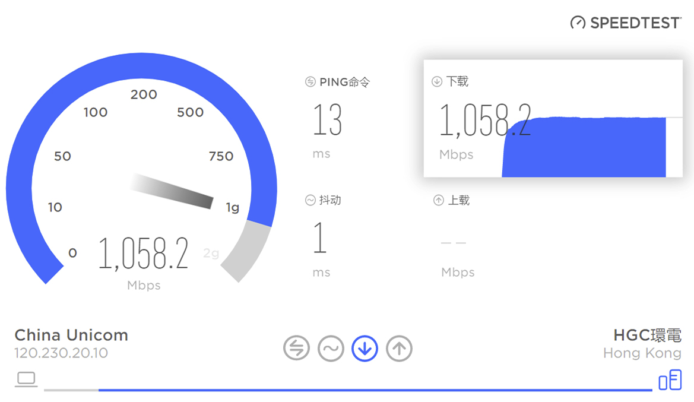Select the download arrow stage icon
Image resolution: width=694 pixels, height=402 pixels.
(365, 349)
